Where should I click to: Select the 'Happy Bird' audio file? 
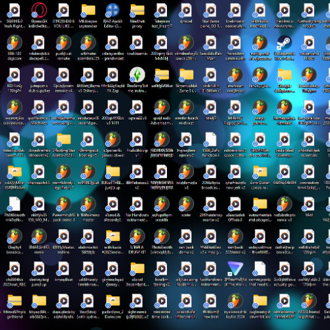(236, 107)
